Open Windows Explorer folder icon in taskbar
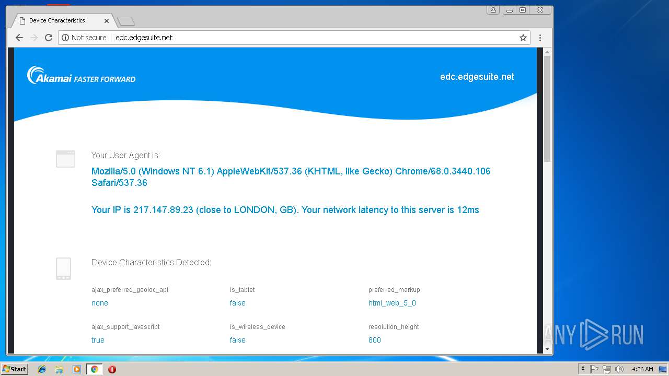This screenshot has height=376, width=669. [59, 369]
